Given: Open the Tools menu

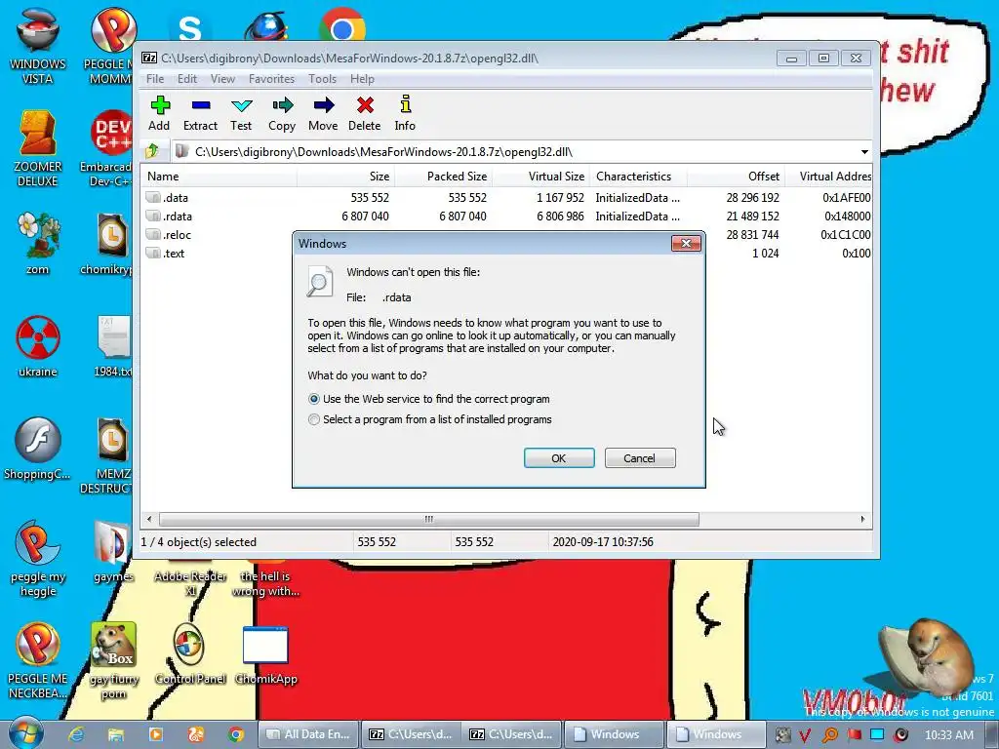Looking at the screenshot, I should pyautogui.click(x=322, y=78).
